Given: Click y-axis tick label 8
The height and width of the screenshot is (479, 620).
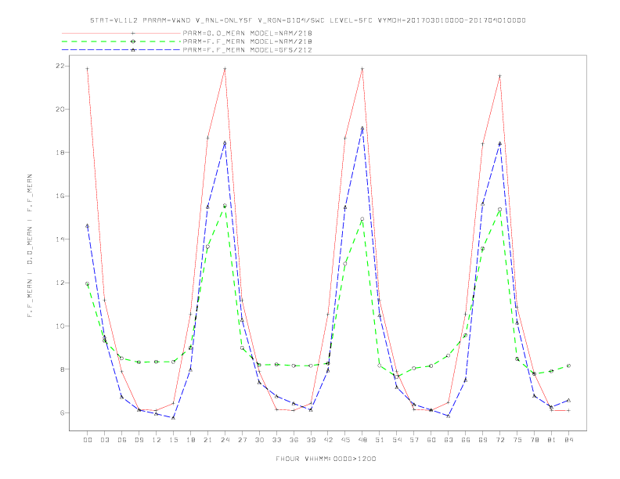Looking at the screenshot, I should click(62, 369).
